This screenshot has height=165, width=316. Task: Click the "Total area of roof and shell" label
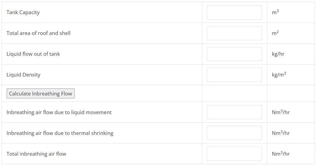pyautogui.click(x=39, y=33)
